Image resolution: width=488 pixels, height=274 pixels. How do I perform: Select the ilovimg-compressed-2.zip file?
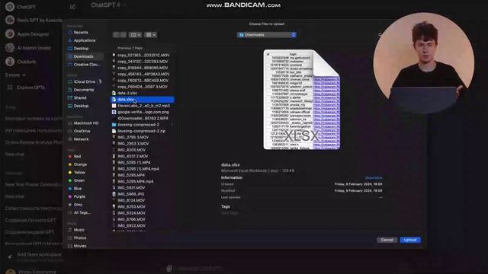(x=143, y=131)
